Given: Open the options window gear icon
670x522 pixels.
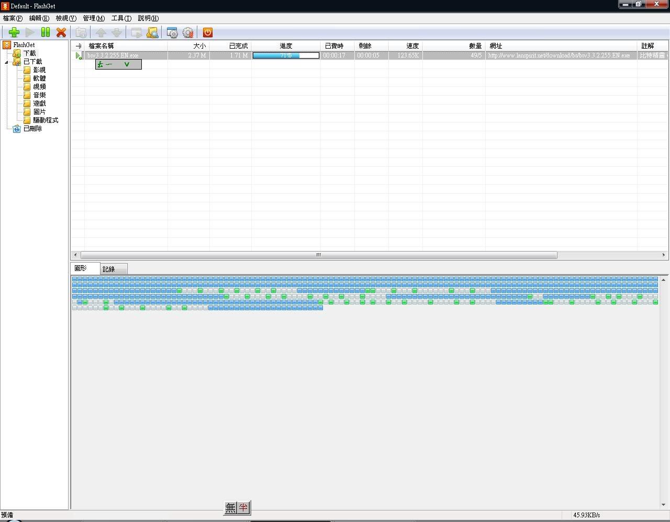Looking at the screenshot, I should [172, 32].
